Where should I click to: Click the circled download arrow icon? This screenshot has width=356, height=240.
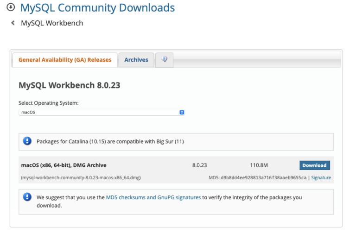coord(11,7)
